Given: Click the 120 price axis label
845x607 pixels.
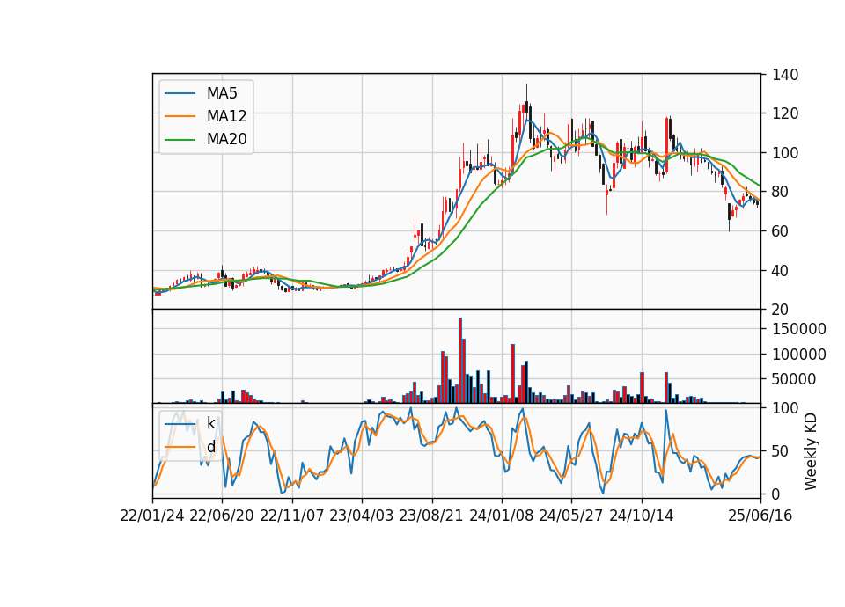Looking at the screenshot, I should pyautogui.click(x=785, y=114).
